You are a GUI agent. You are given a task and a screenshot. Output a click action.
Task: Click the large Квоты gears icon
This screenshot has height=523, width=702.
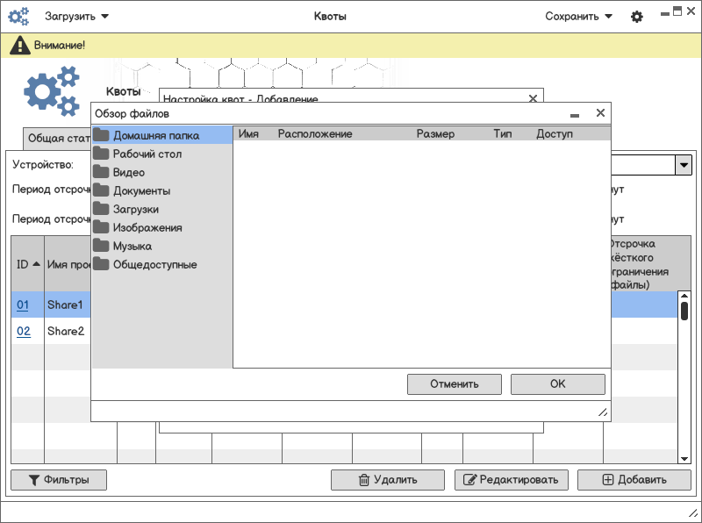click(52, 91)
